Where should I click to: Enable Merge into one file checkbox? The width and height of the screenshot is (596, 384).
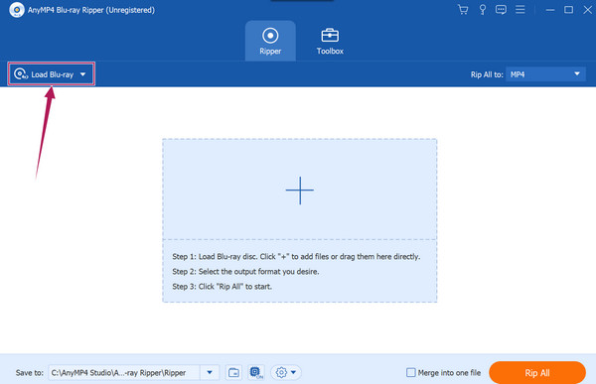(411, 373)
